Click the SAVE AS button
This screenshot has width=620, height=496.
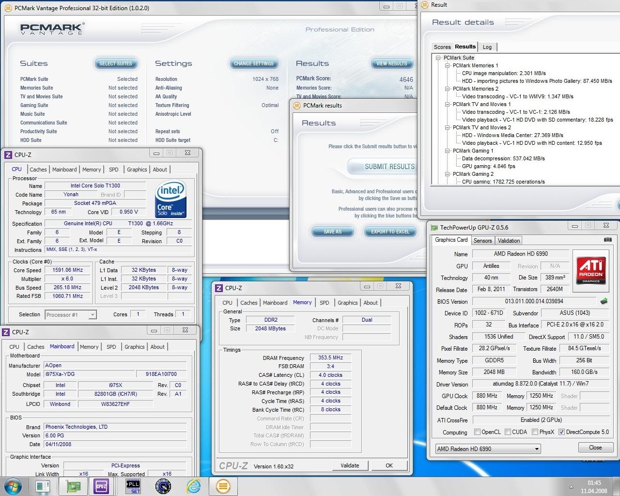(333, 232)
